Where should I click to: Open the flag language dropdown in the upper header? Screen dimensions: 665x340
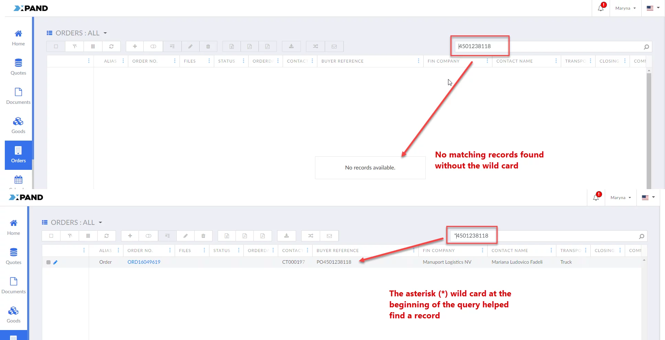pyautogui.click(x=653, y=8)
